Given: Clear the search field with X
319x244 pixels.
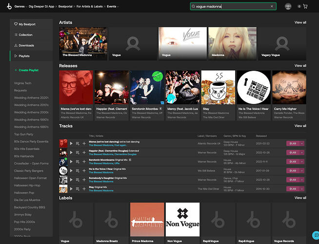Looking at the screenshot, I should [272, 6].
